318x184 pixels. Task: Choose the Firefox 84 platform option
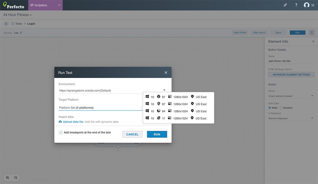pyautogui.click(x=159, y=111)
